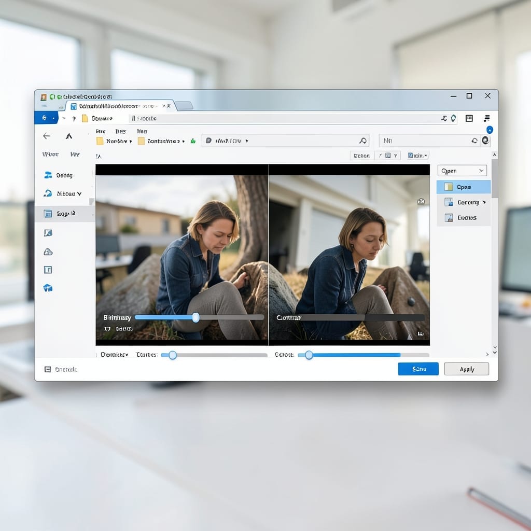
Task: Toggle the 'Onerede' checkbox at bottom left
Action: [x=48, y=369]
